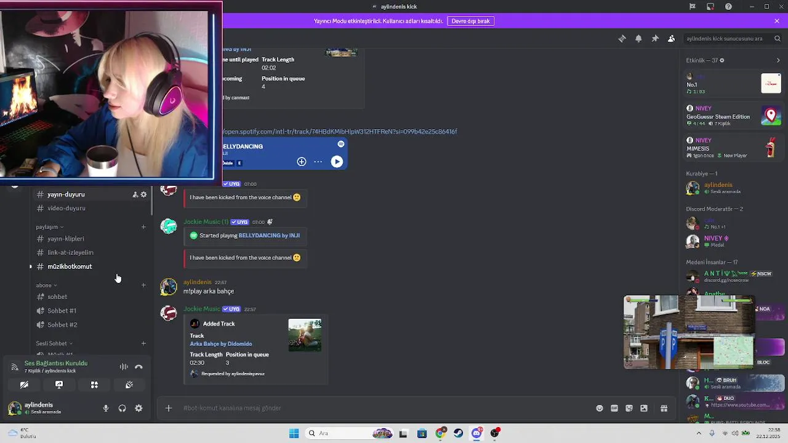Add a channel to abone category
Viewport: 788px width, 443px height.
point(143,285)
